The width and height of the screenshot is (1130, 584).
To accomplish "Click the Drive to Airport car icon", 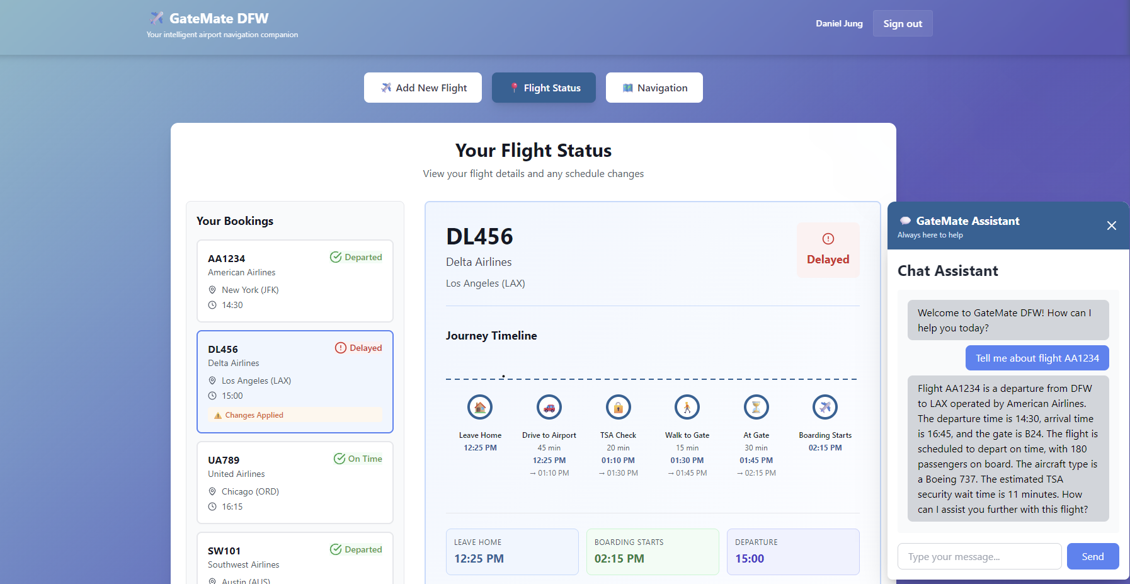I will (x=549, y=407).
